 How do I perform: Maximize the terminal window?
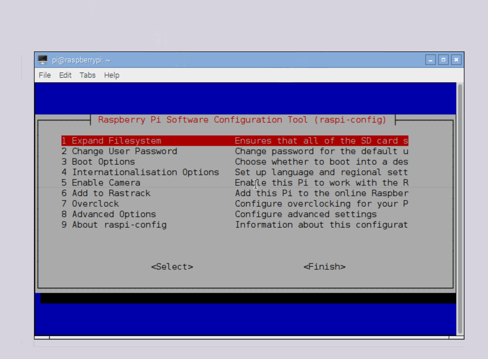[444, 60]
